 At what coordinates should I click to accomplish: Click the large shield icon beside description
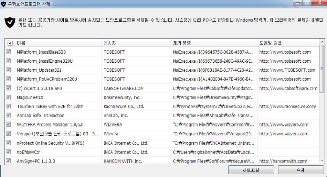(x=10, y=22)
